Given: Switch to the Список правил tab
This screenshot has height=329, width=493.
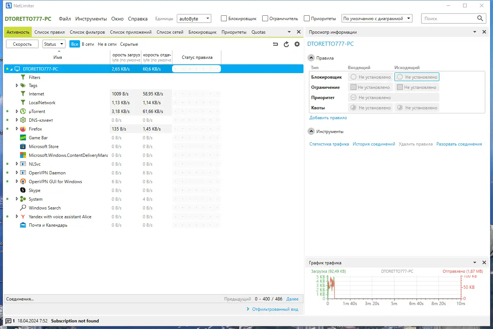Looking at the screenshot, I should [x=50, y=32].
